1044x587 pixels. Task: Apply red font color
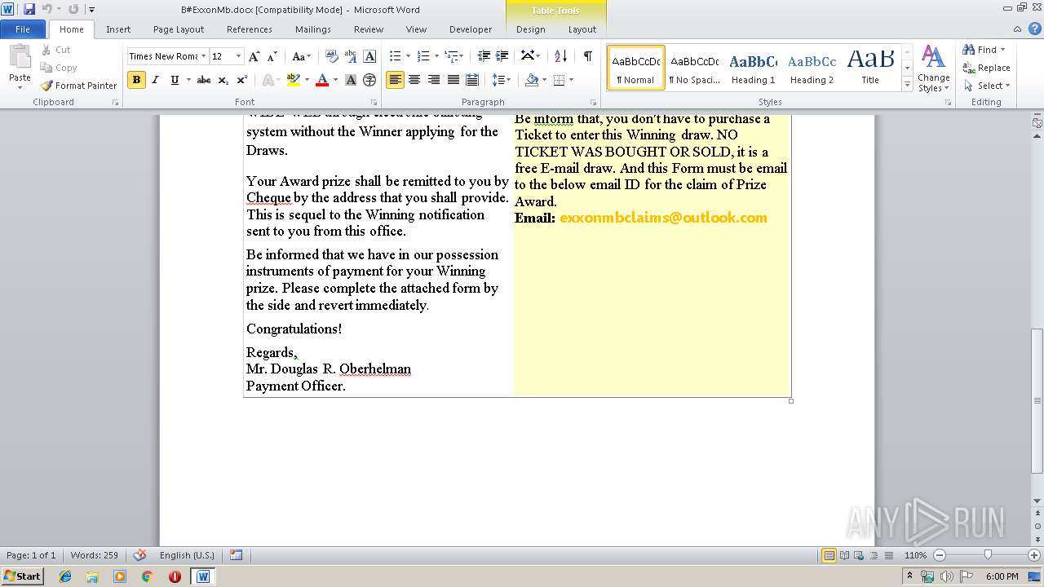point(322,80)
